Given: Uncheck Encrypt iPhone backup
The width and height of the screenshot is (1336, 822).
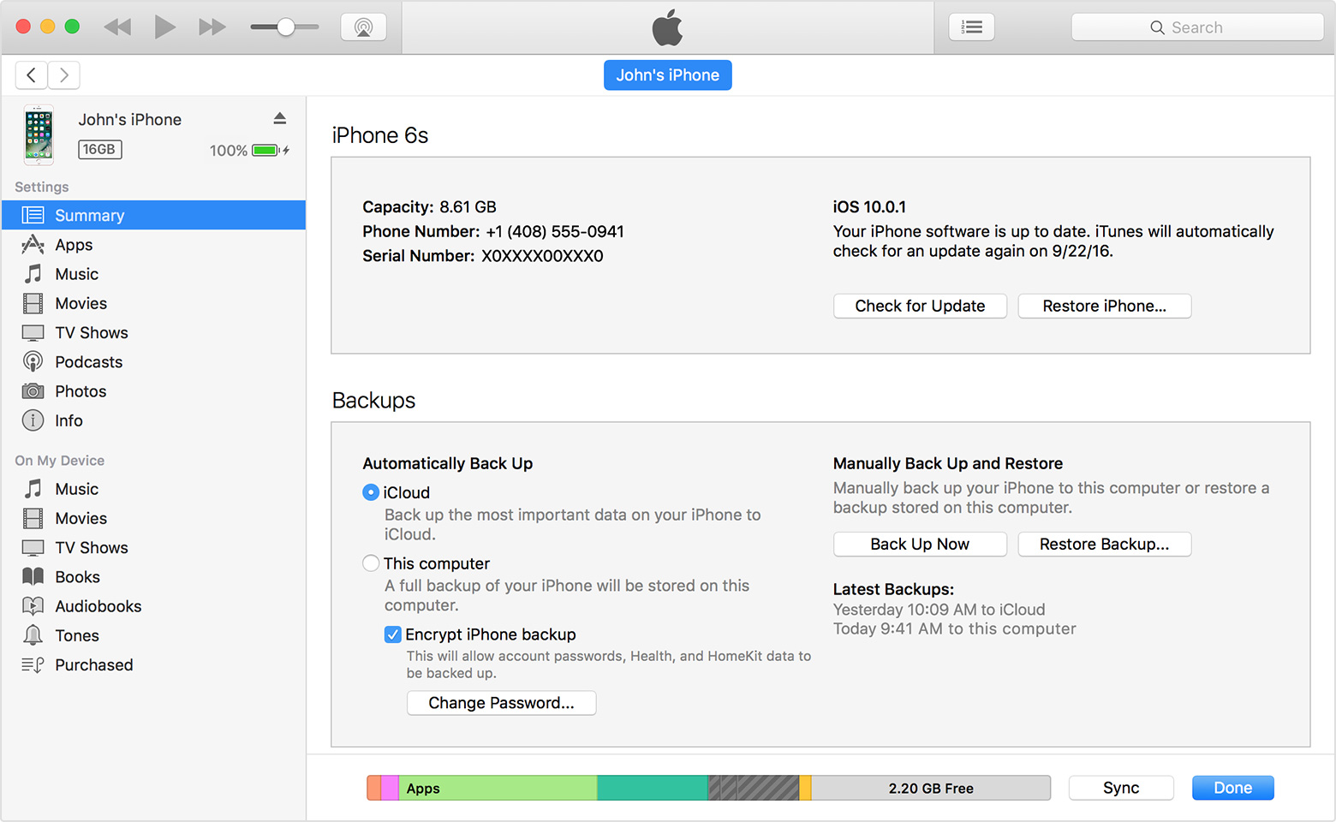Looking at the screenshot, I should 393,634.
